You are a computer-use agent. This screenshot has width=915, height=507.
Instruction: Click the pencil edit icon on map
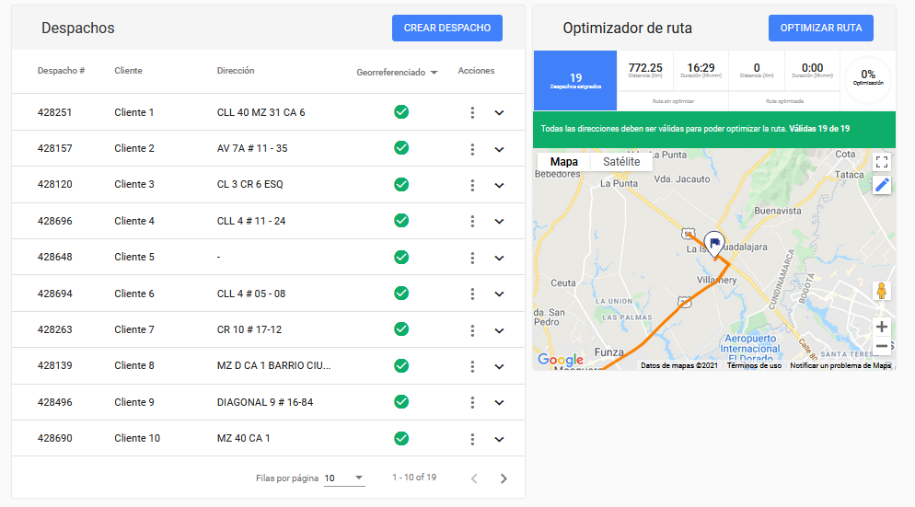[x=882, y=185]
